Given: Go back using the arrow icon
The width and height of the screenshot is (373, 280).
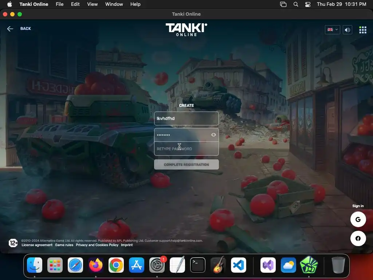Looking at the screenshot, I should pyautogui.click(x=10, y=29).
